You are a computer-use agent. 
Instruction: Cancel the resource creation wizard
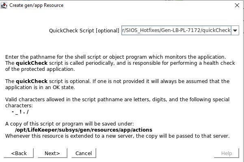click(x=84, y=153)
